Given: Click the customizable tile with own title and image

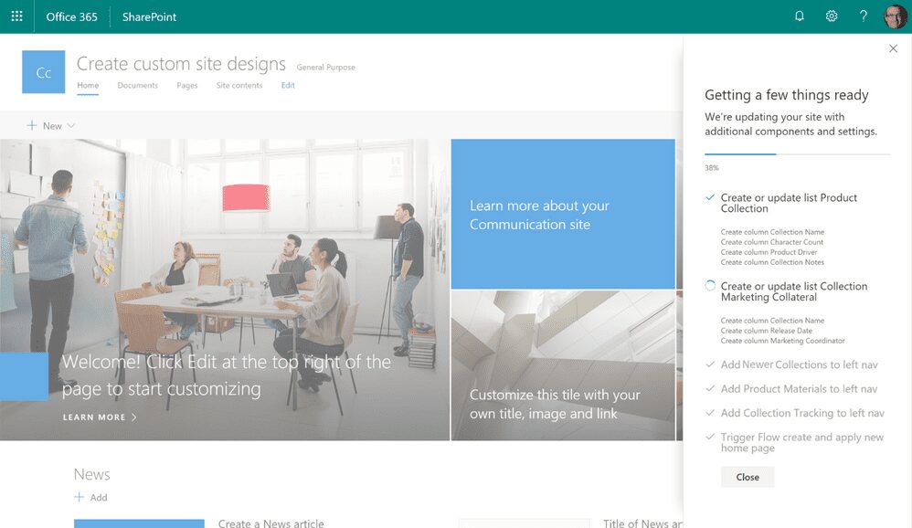Looking at the screenshot, I should [562, 365].
